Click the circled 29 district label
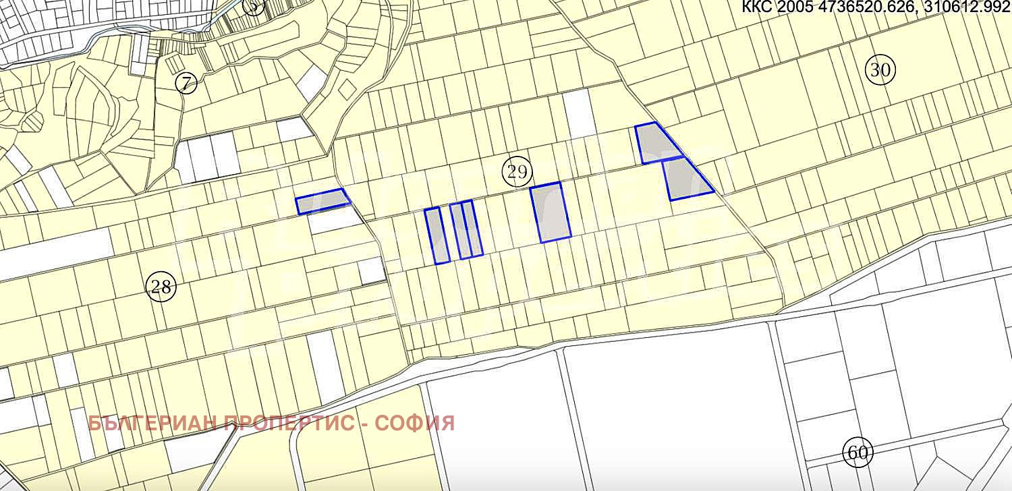1012x491 pixels. (x=517, y=172)
